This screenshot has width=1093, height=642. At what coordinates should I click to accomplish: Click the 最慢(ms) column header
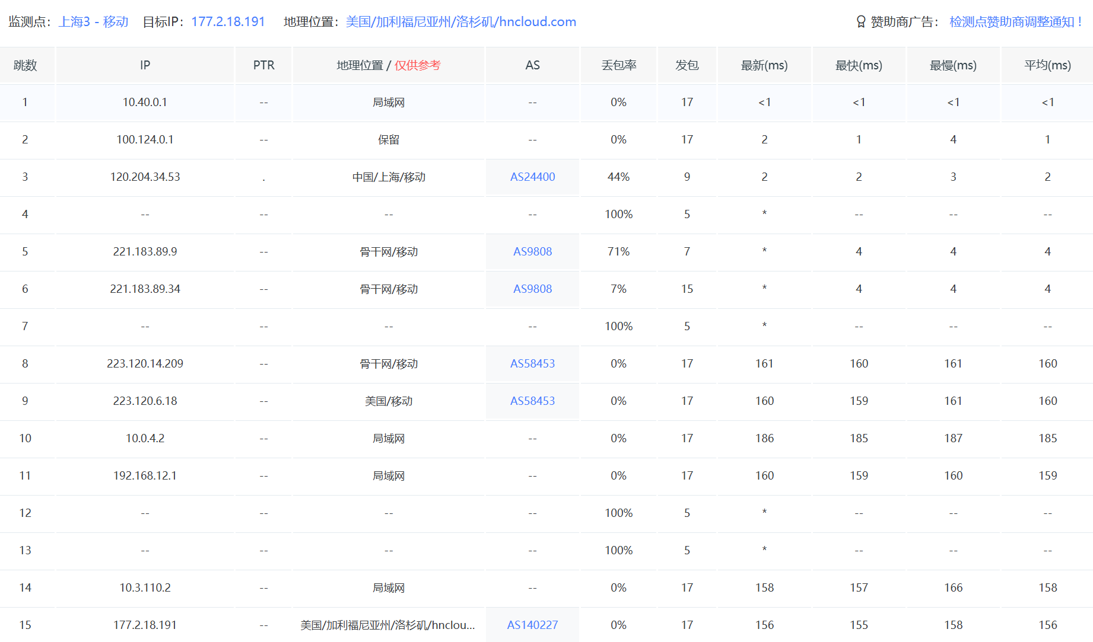tap(953, 65)
